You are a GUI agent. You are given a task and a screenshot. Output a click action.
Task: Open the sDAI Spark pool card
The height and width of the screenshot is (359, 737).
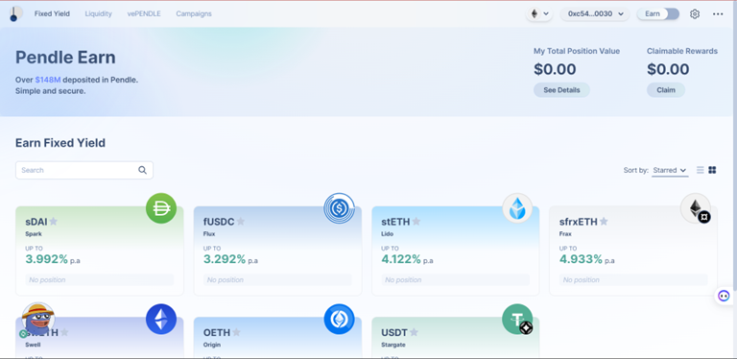(x=99, y=251)
